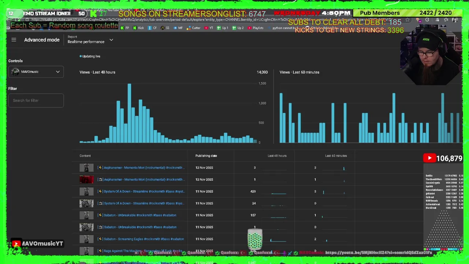Click the MAVOmusic channel avatar in Controls
This screenshot has height=264, width=469.
[x=15, y=71]
